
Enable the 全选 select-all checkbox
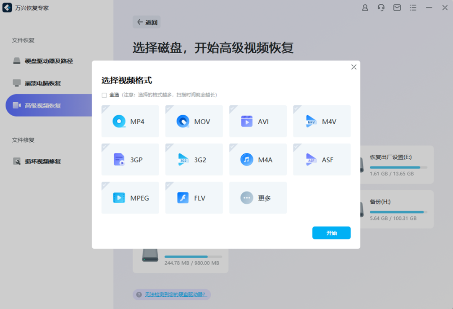[104, 95]
